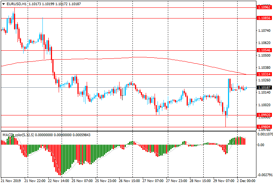
Task: Click the 1.09920 red price label
Action: [x=264, y=115]
